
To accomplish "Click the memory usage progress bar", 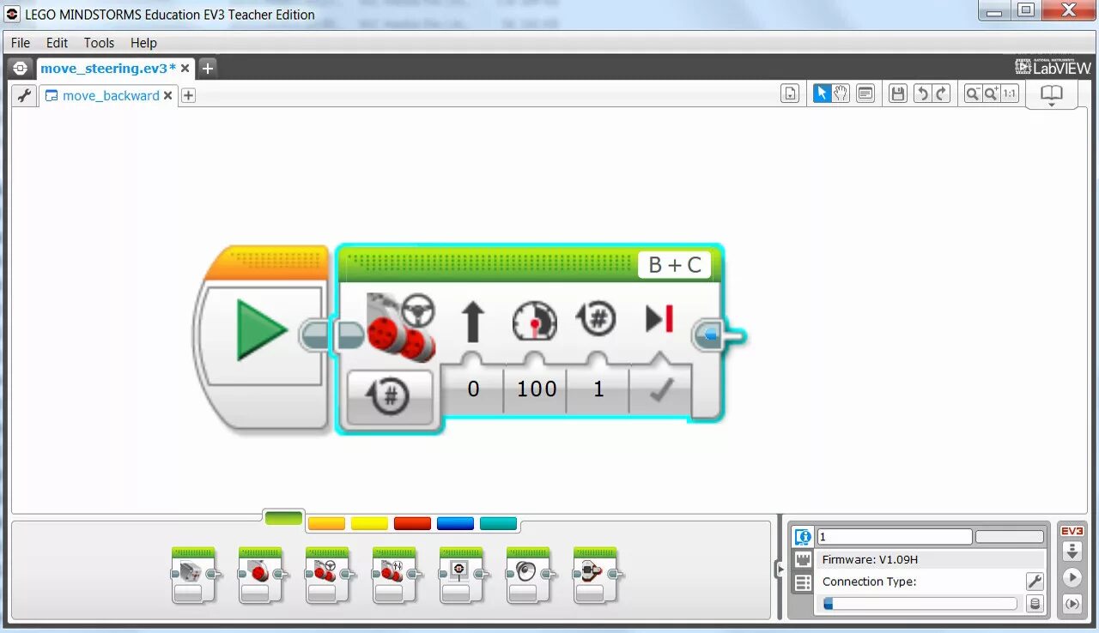I will tap(920, 604).
